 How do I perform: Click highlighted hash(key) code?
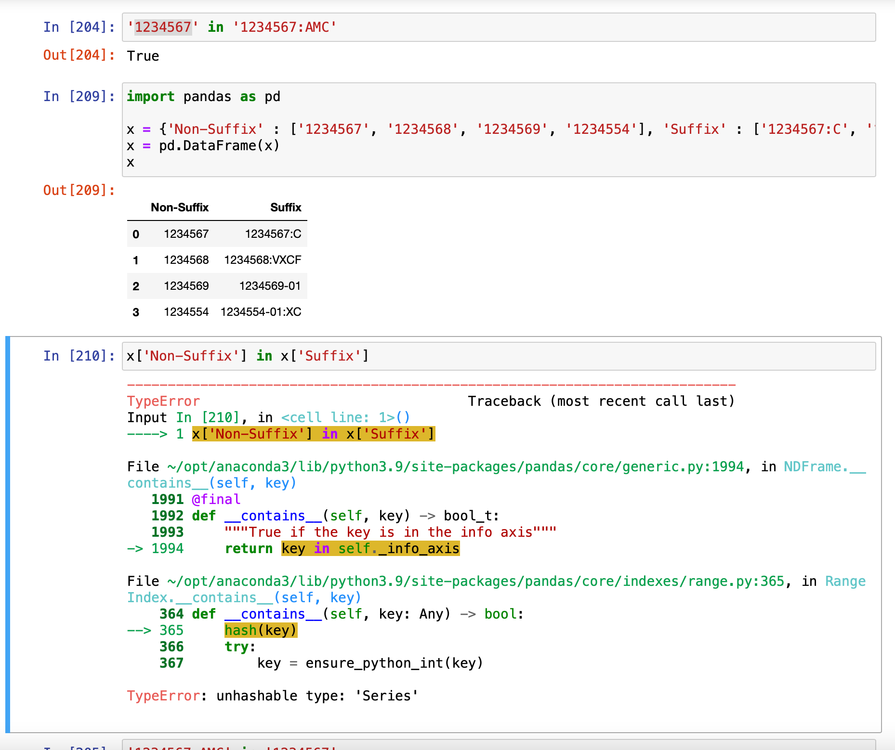pyautogui.click(x=261, y=630)
